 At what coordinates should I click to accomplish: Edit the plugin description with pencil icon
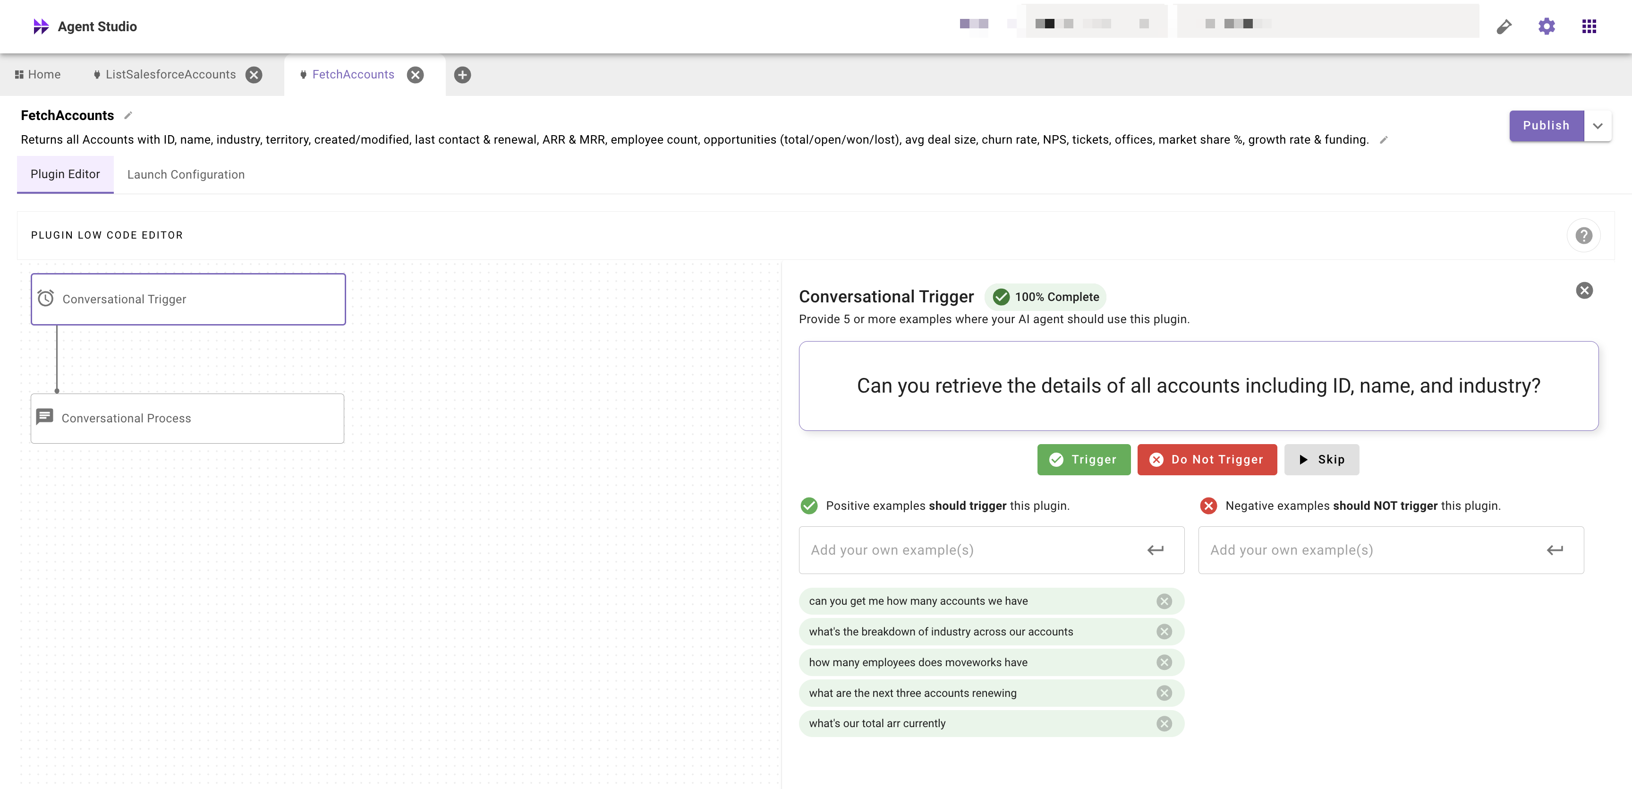tap(1384, 140)
